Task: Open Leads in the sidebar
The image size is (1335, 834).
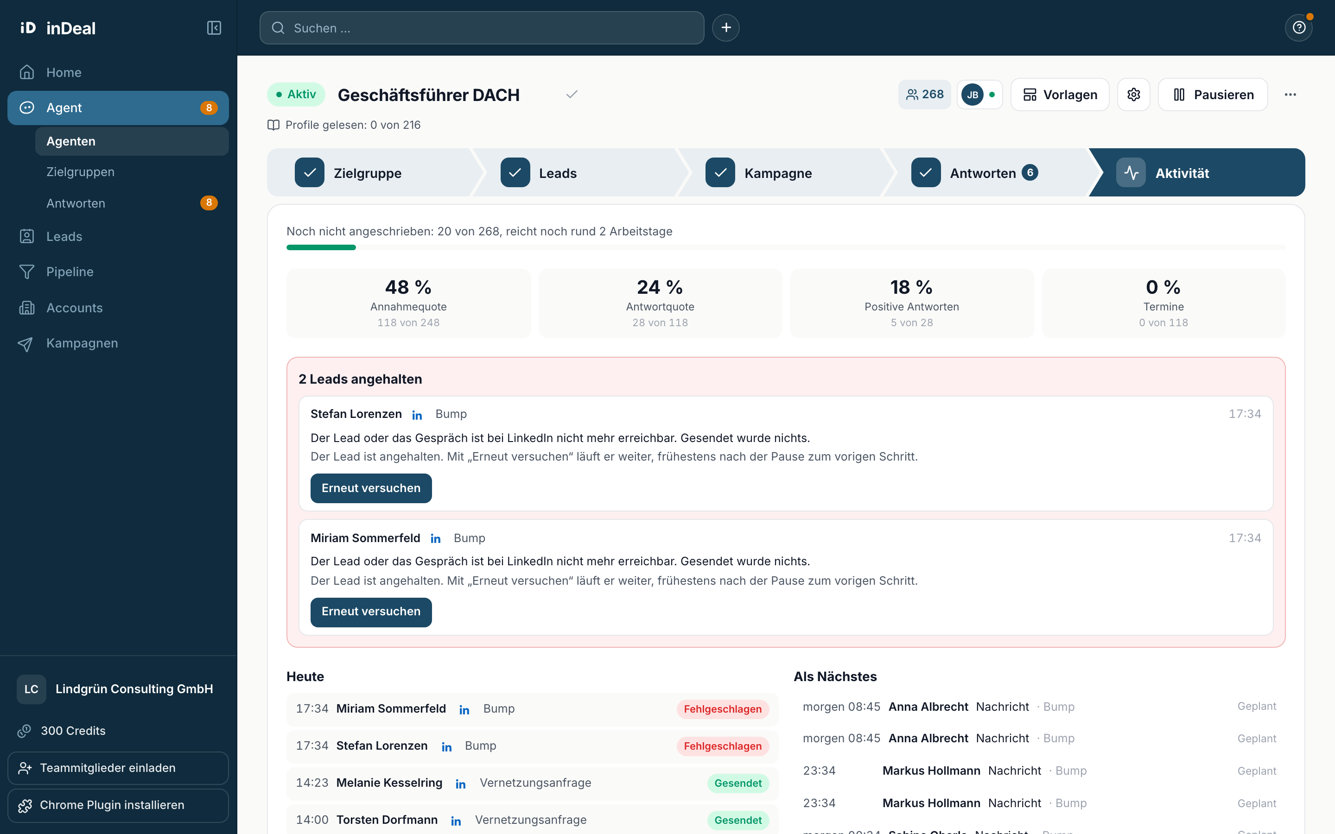Action: coord(118,236)
